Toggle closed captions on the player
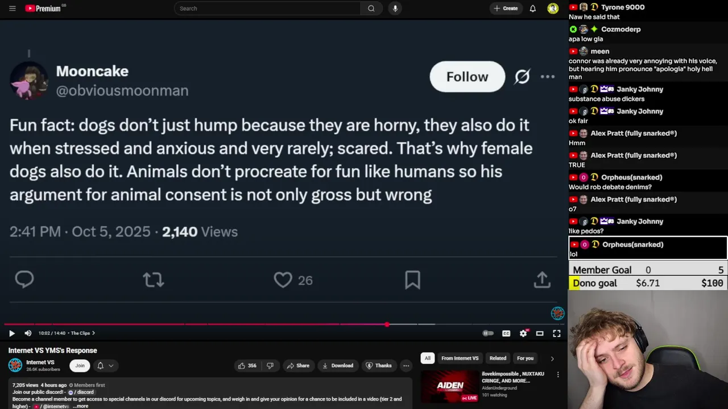 point(506,333)
